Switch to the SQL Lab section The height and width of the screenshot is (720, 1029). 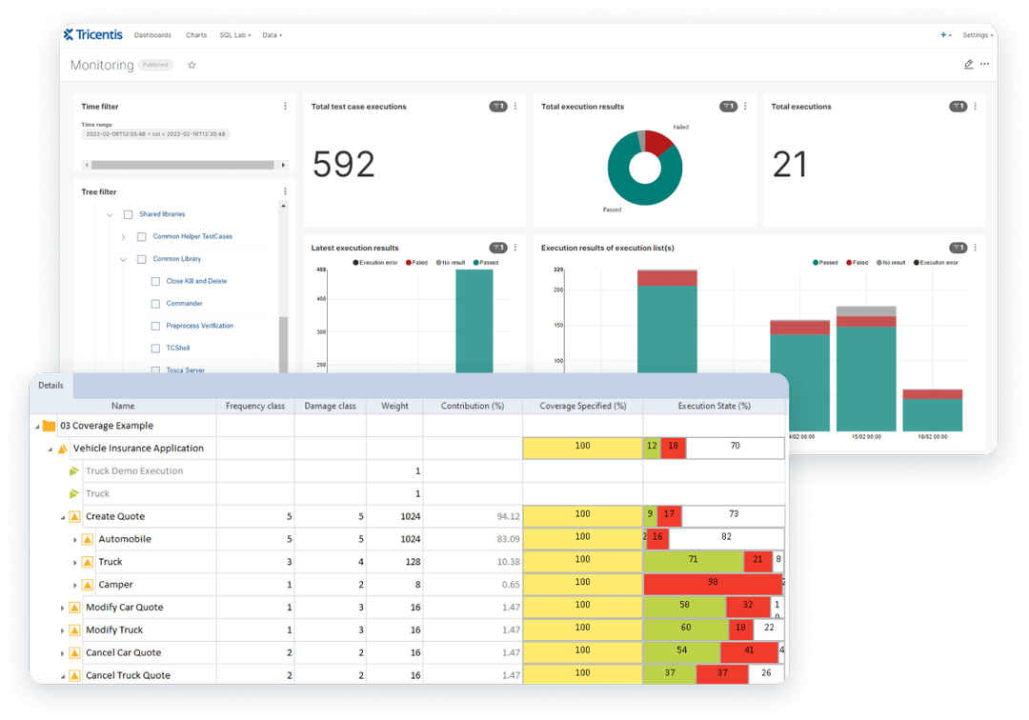point(234,35)
